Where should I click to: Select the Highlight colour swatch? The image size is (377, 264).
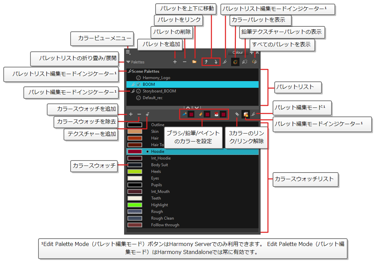point(134,205)
